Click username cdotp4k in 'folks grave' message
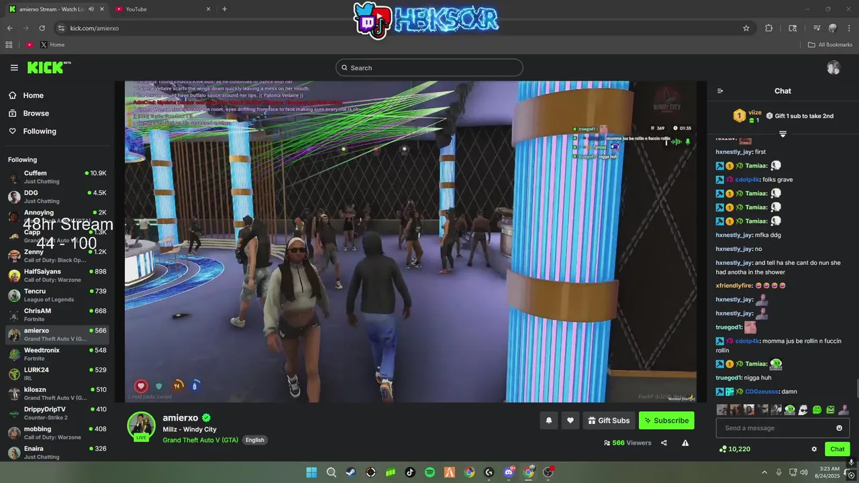Viewport: 859px width, 483px height. click(x=747, y=180)
